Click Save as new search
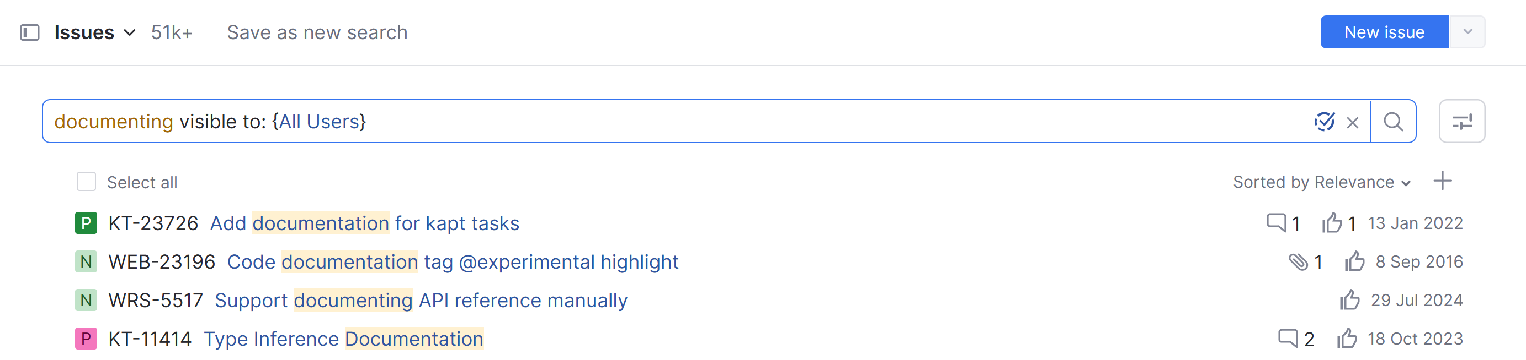 (x=317, y=32)
